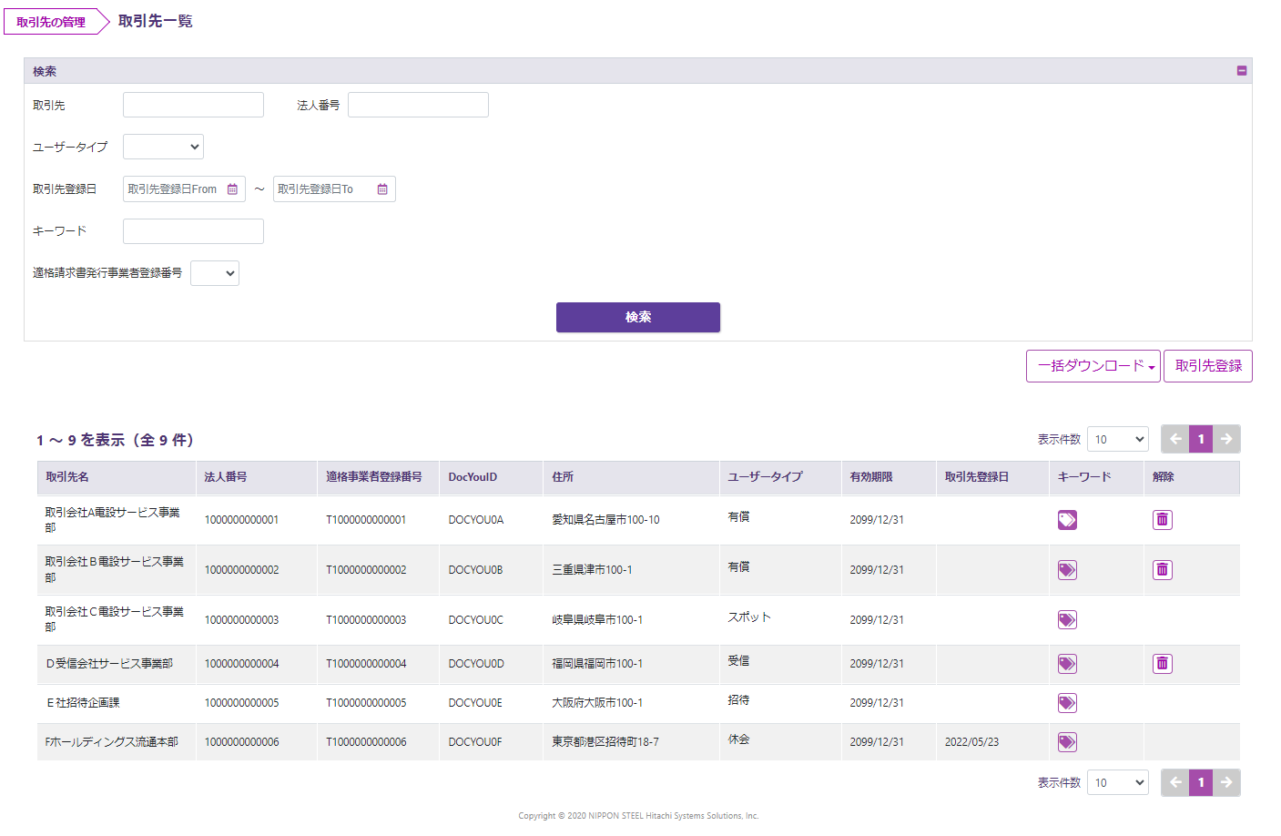Open calendar for 取引先登録日To

pos(382,189)
